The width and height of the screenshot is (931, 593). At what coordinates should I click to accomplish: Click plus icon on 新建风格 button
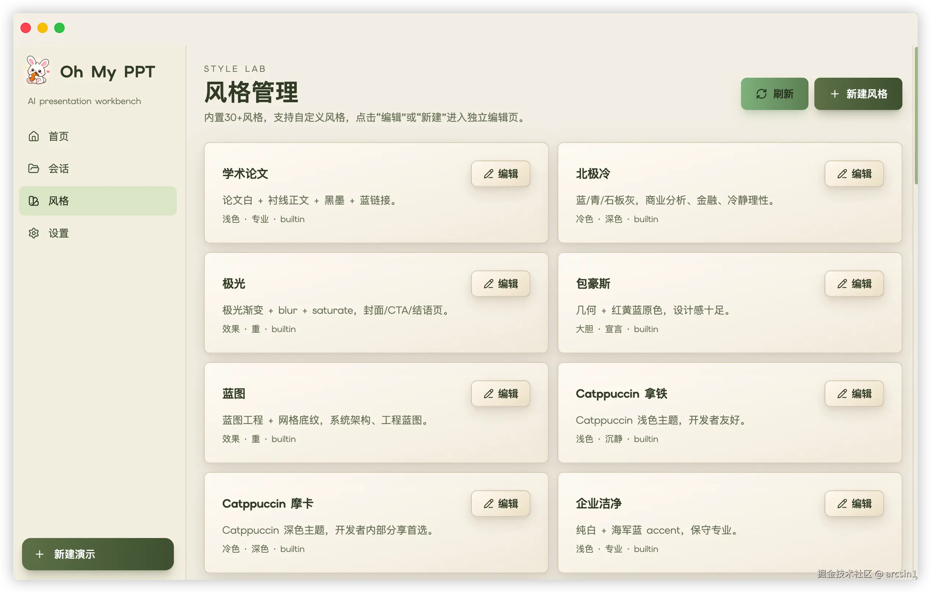835,94
